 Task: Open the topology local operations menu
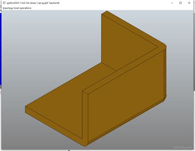point(17,8)
